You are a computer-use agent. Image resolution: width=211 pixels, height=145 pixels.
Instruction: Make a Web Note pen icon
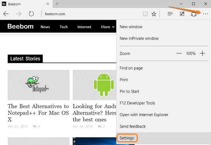pyautogui.click(x=182, y=14)
